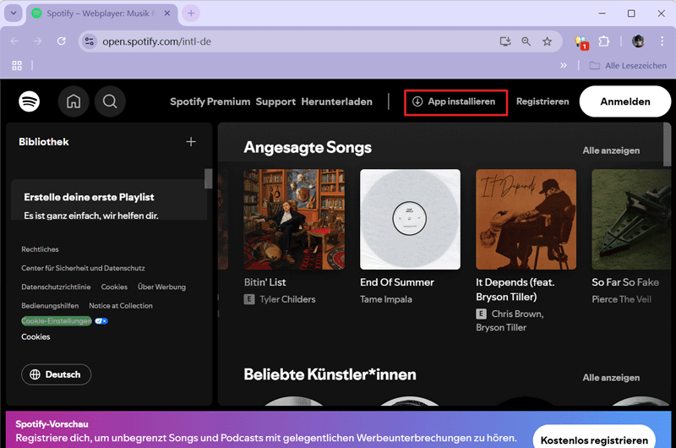
Task: Click the End Of Summer song title
Action: coord(396,282)
